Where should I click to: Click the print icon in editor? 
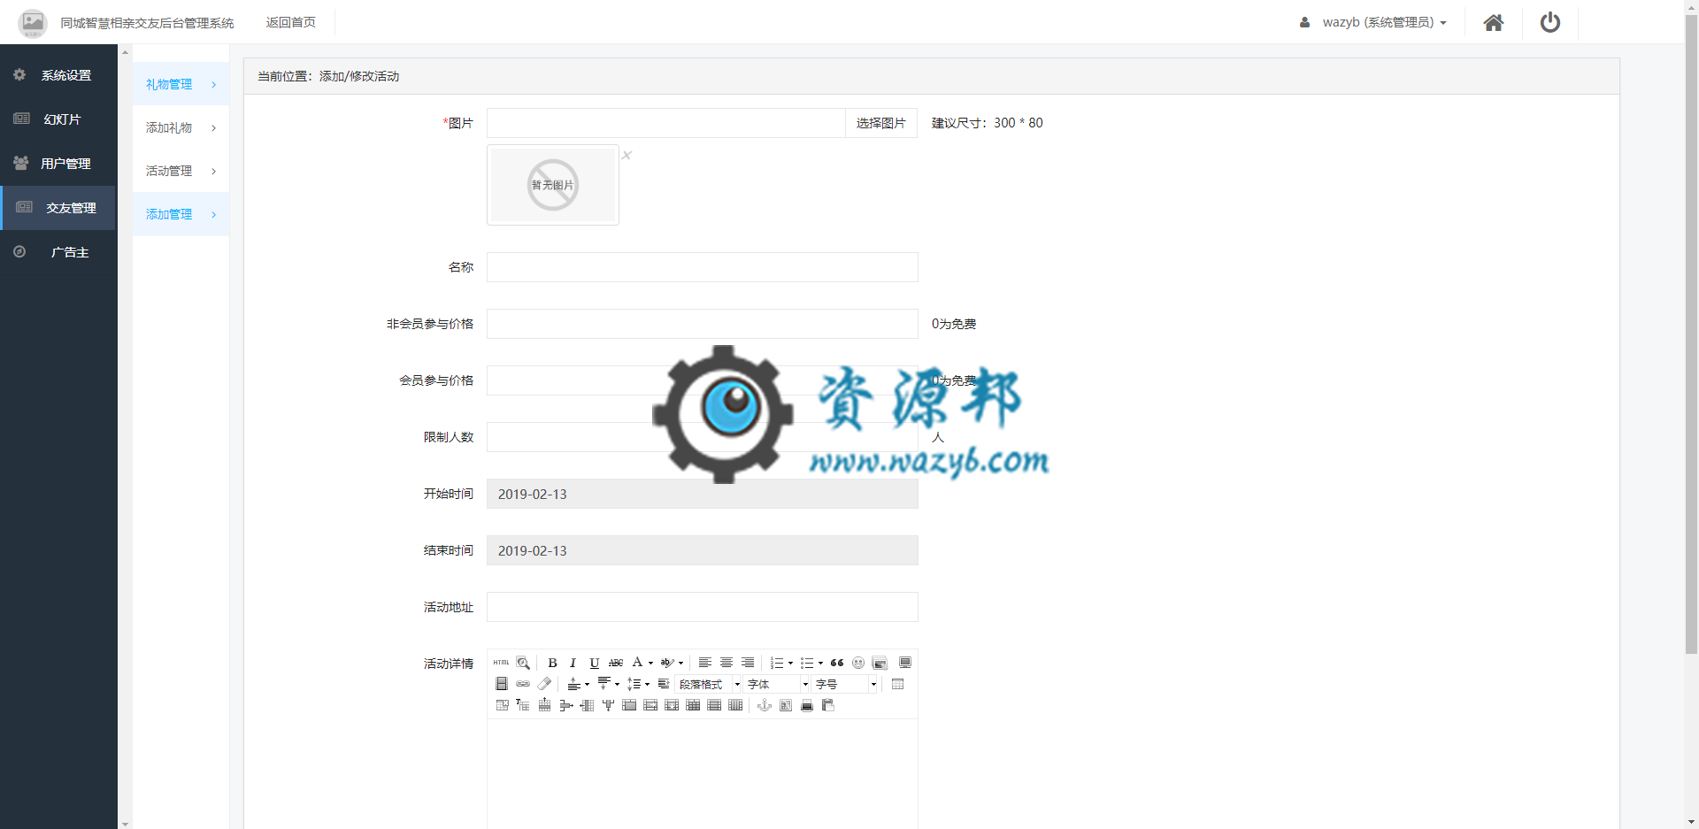pos(807,705)
